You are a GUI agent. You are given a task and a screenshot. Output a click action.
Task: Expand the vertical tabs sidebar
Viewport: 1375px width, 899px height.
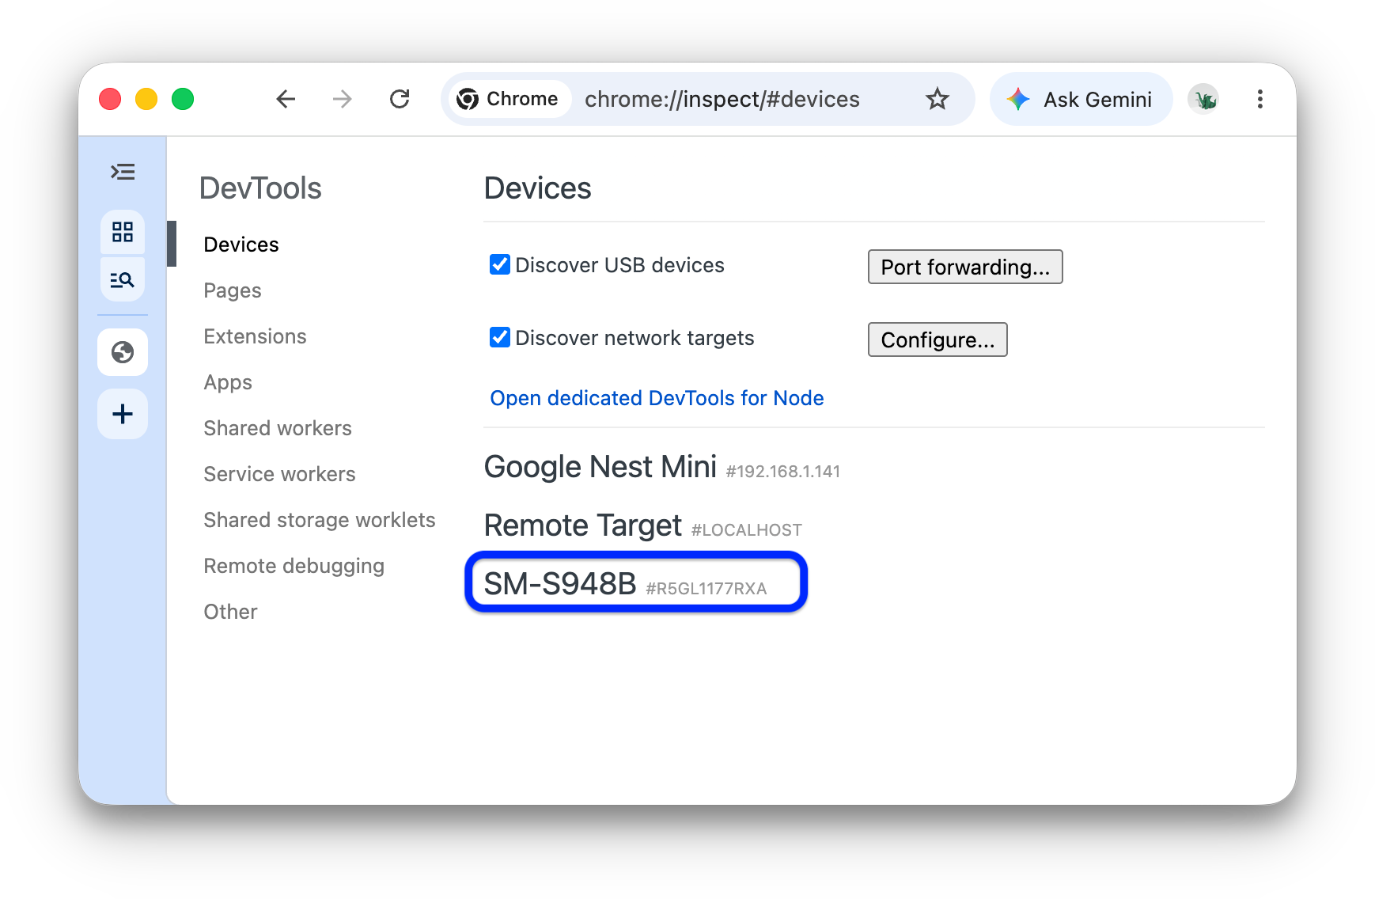coord(123,172)
